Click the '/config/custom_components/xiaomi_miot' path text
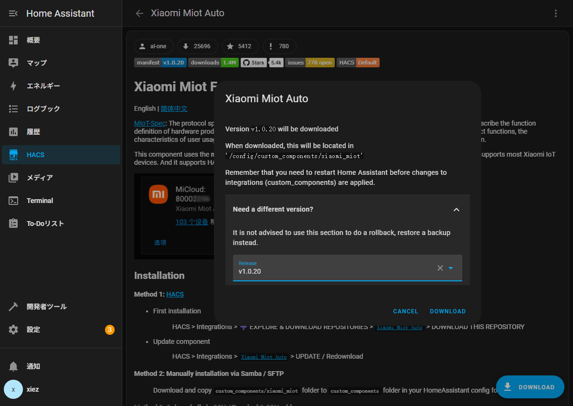Image resolution: width=573 pixels, height=406 pixels. click(x=295, y=156)
